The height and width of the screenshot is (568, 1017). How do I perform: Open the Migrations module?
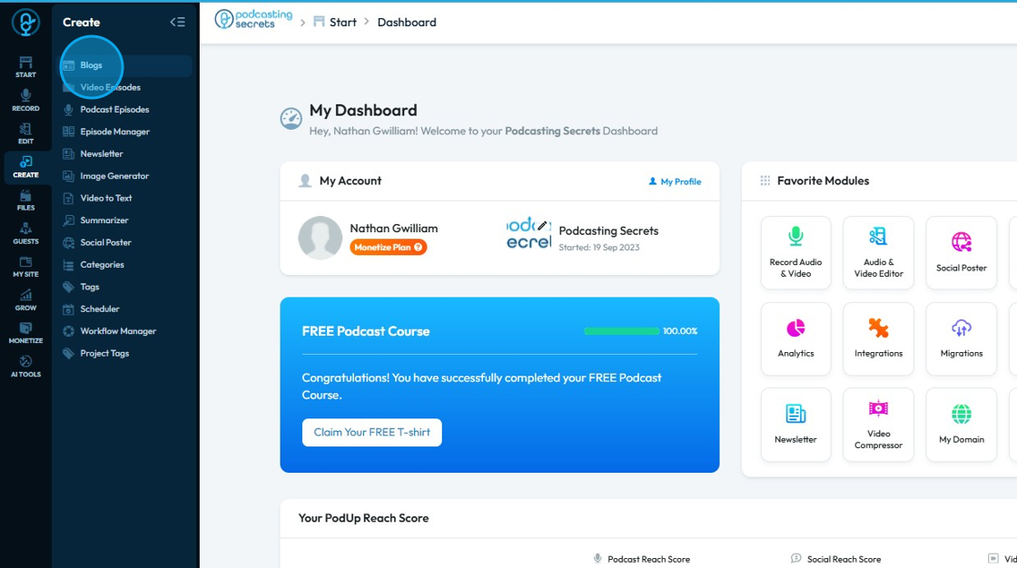point(962,338)
